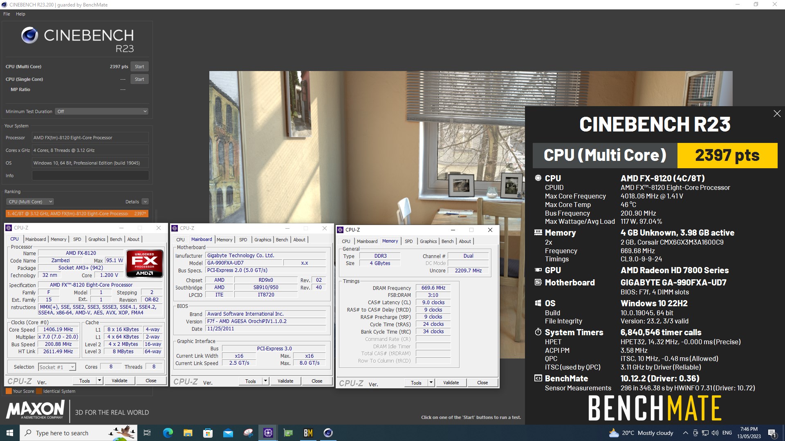
Task: Open Bench tab in CPU window
Action: coord(116,239)
